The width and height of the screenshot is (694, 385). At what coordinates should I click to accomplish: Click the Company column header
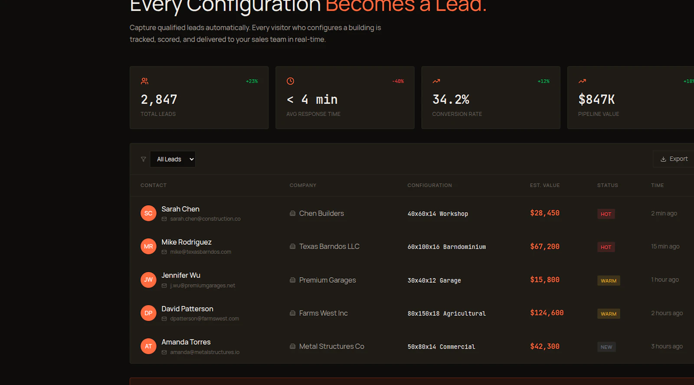pyautogui.click(x=303, y=185)
